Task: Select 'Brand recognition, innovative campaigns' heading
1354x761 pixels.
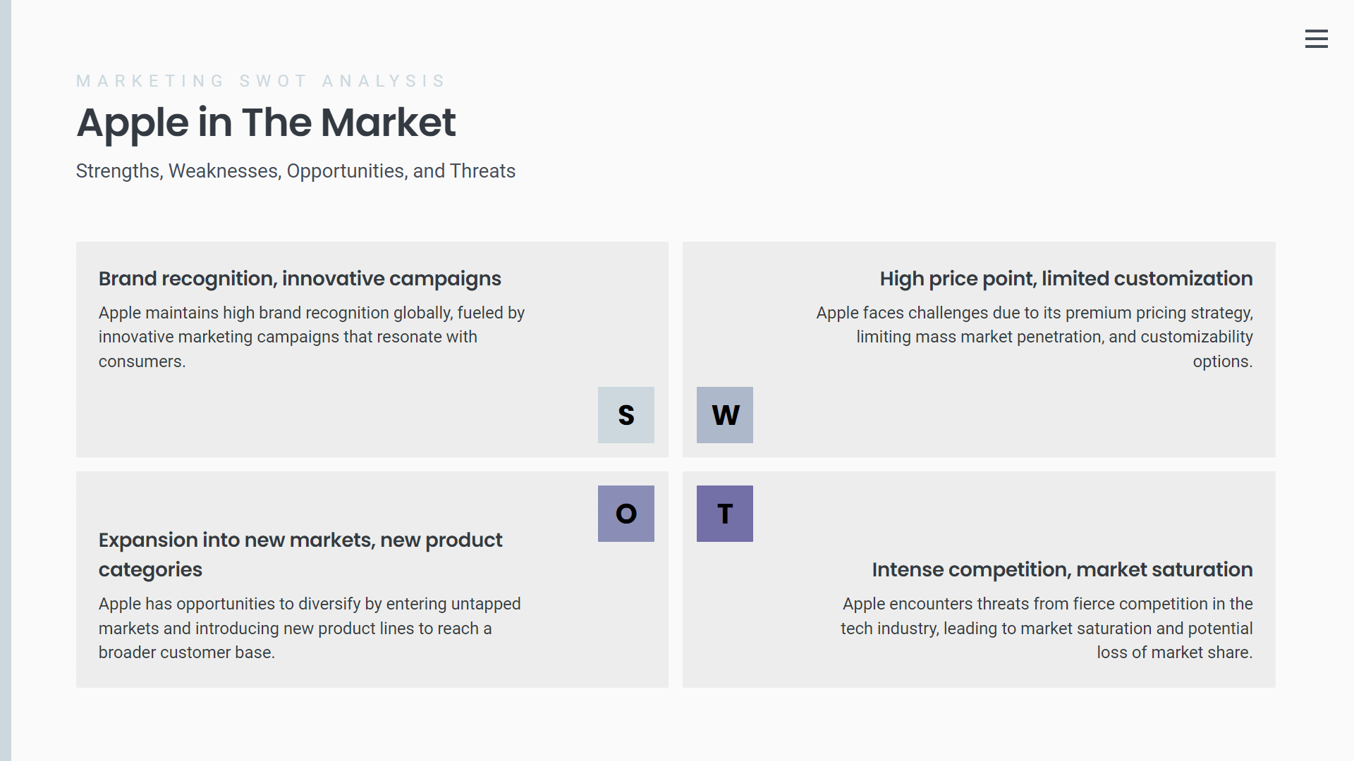Action: [x=300, y=279]
